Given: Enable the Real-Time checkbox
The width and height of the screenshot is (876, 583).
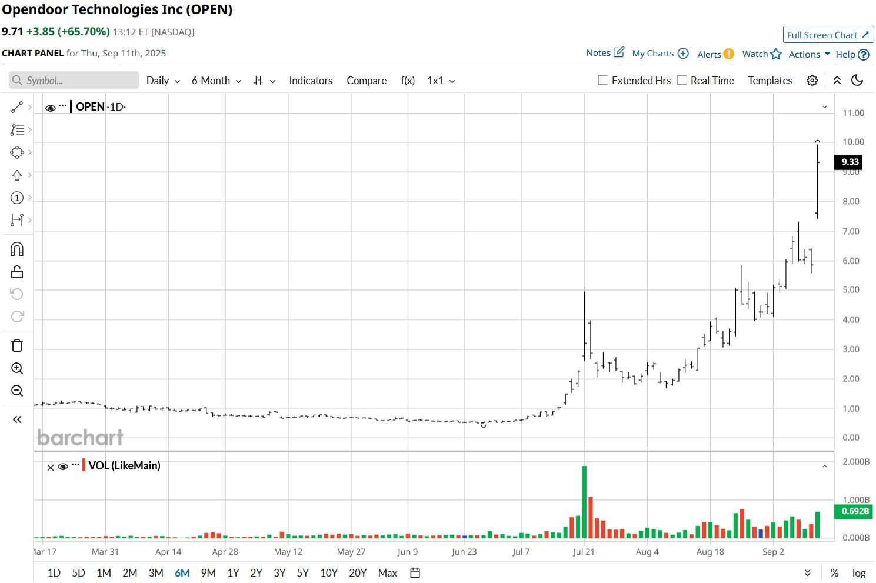Looking at the screenshot, I should 682,80.
